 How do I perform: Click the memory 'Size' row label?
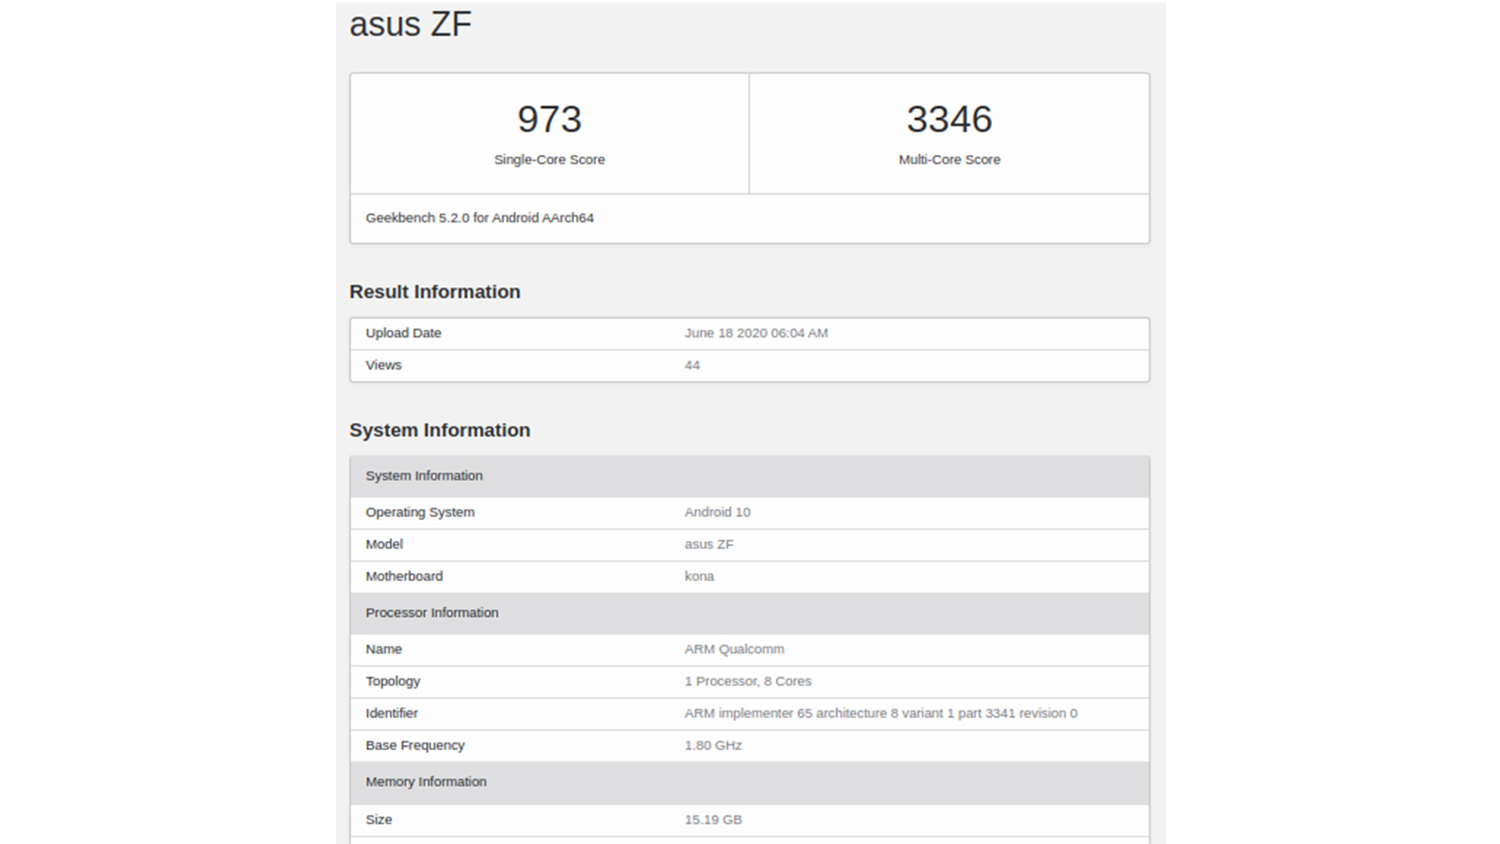pyautogui.click(x=379, y=819)
